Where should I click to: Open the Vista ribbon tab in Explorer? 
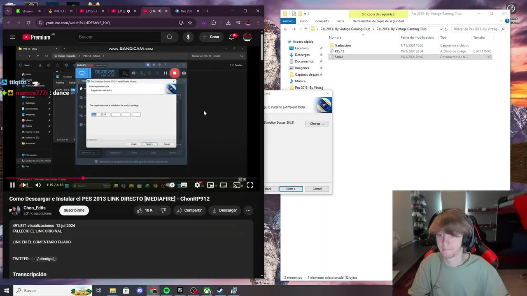tap(340, 21)
